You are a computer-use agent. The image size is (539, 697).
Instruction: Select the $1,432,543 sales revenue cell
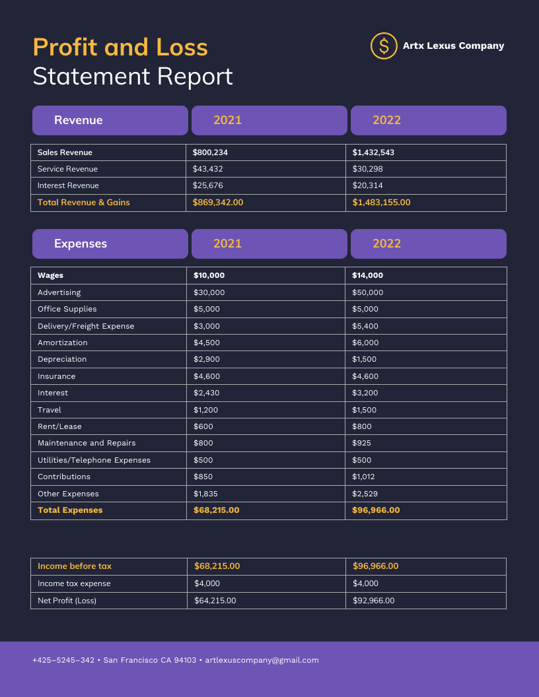(x=373, y=152)
